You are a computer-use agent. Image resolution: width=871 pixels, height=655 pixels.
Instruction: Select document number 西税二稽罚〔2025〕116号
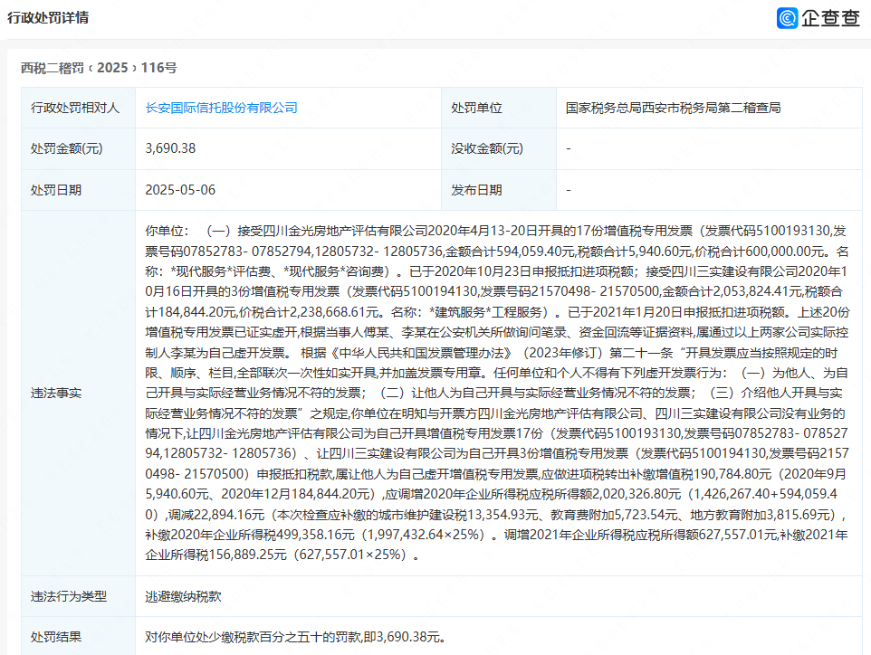(99, 68)
